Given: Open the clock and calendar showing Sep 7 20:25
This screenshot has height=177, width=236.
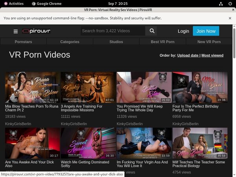Looking at the screenshot, I should [118, 4].
